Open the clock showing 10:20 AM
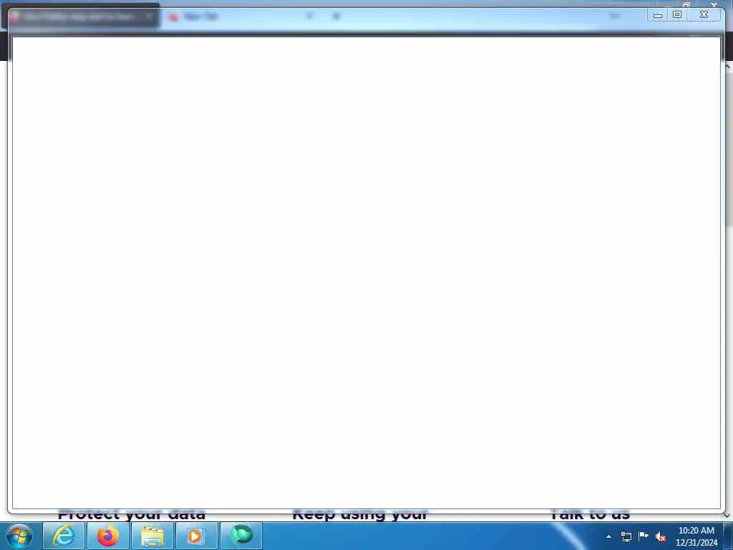The width and height of the screenshot is (733, 550). tap(696, 536)
